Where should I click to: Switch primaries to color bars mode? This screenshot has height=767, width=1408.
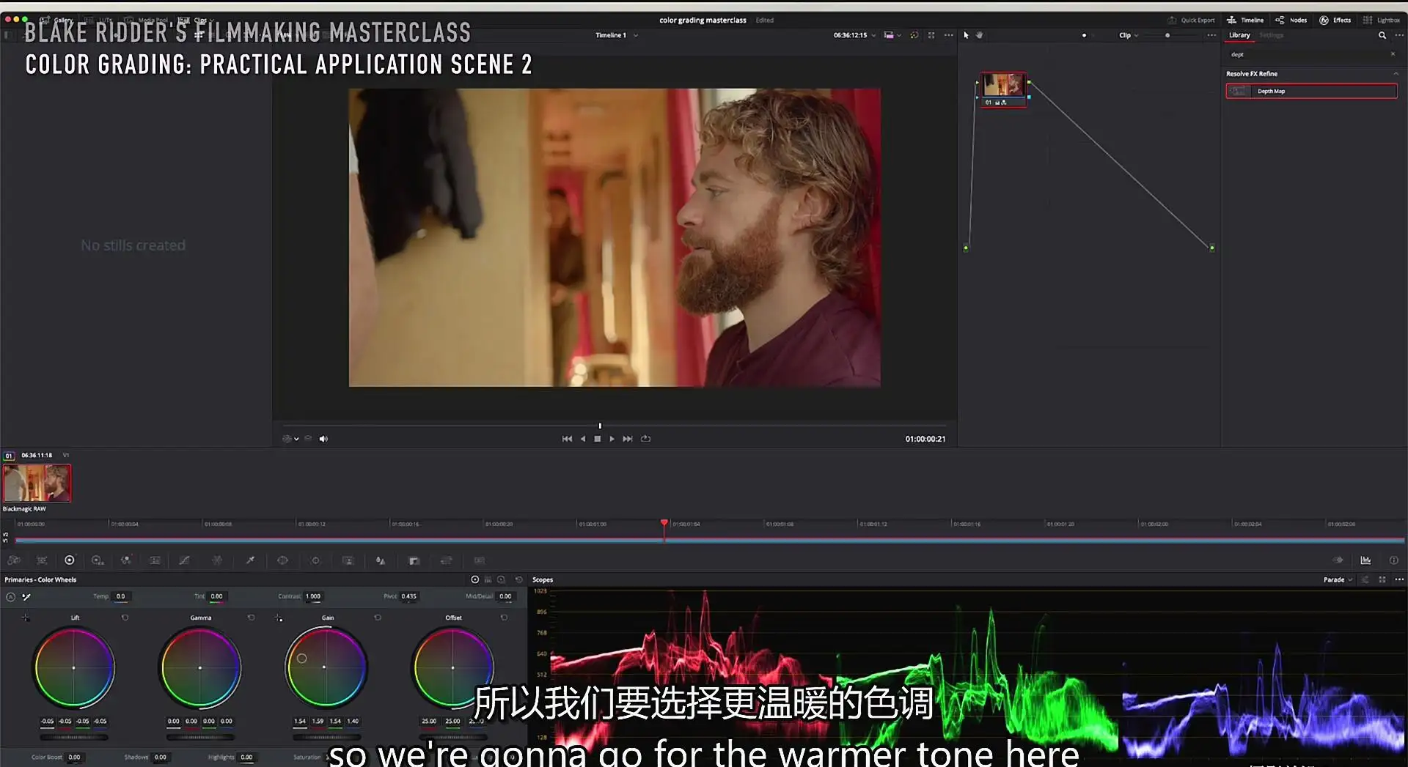click(488, 579)
